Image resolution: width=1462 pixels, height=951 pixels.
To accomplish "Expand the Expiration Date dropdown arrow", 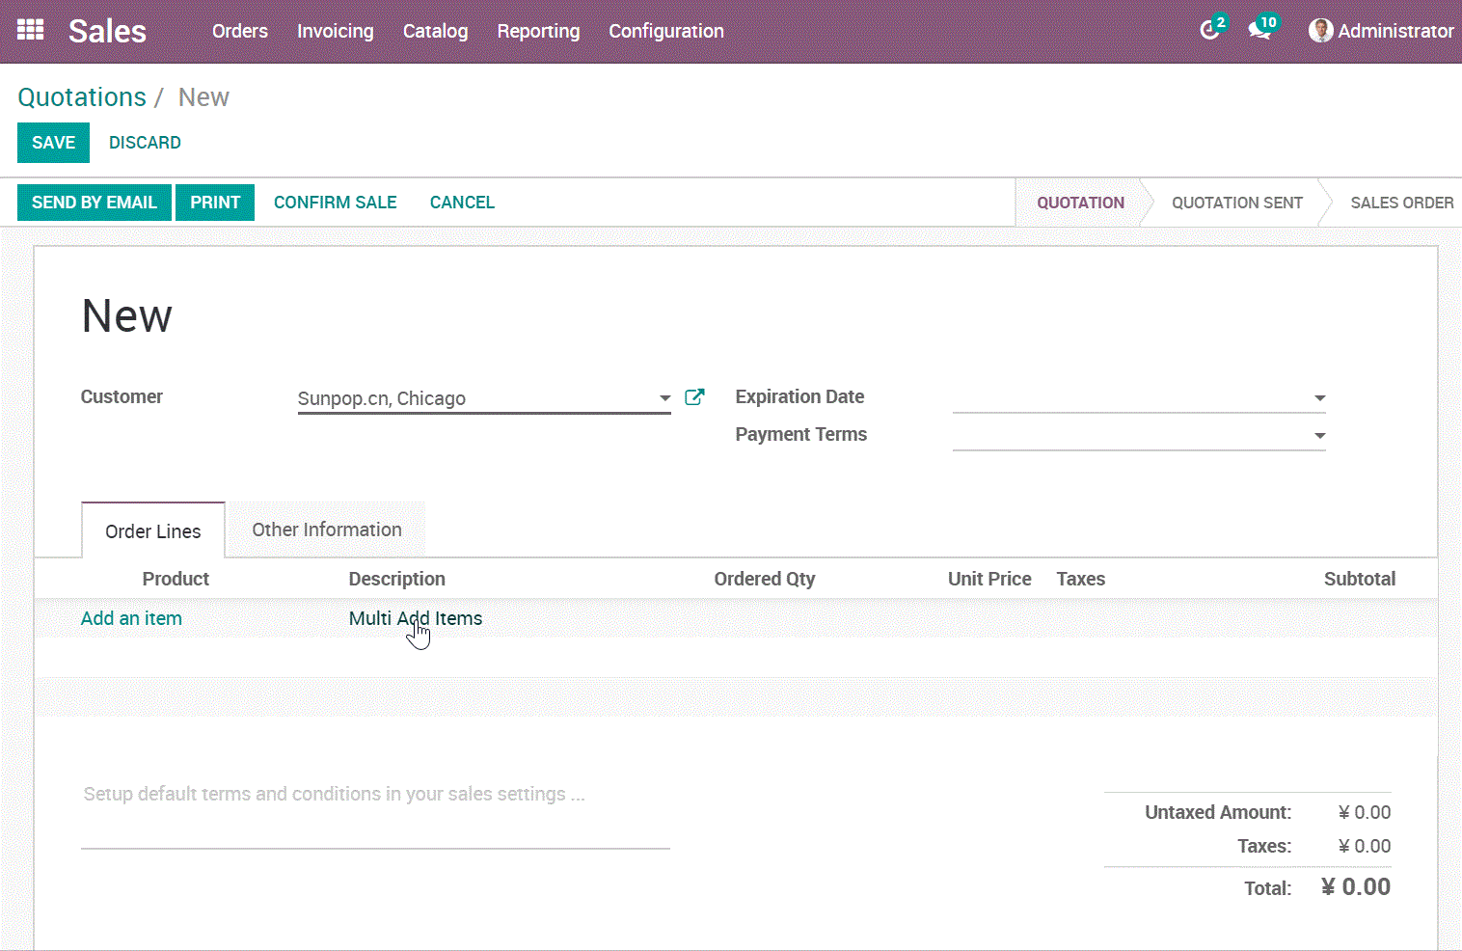I will tap(1319, 398).
